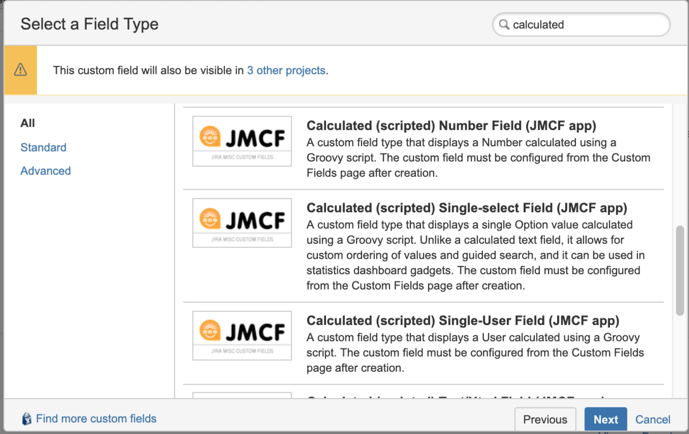The image size is (689, 434).
Task: Show All field types category
Action: click(27, 123)
